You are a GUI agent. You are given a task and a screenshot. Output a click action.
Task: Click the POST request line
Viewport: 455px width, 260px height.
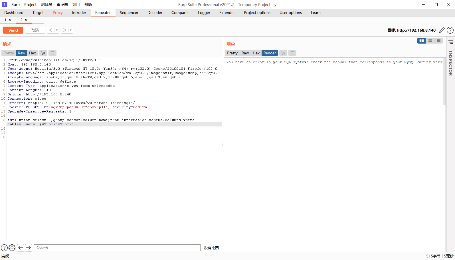tap(54, 60)
